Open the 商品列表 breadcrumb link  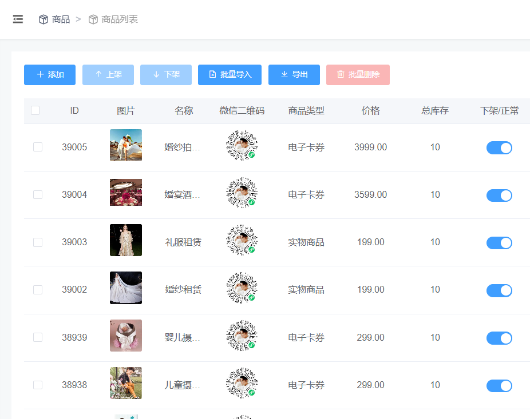pyautogui.click(x=120, y=19)
